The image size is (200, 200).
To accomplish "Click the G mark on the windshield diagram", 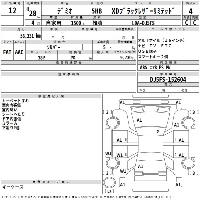I will tap(158, 132).
